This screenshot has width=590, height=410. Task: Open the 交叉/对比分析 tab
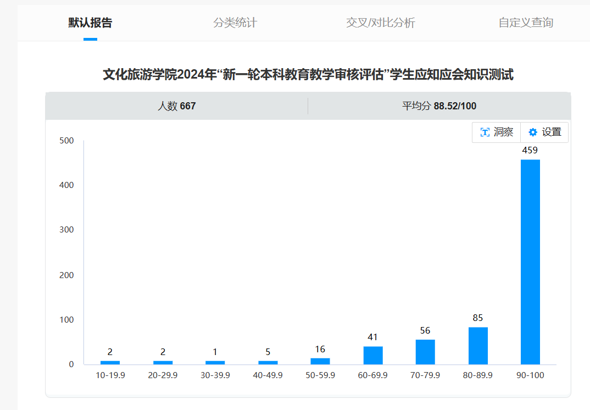coord(380,23)
